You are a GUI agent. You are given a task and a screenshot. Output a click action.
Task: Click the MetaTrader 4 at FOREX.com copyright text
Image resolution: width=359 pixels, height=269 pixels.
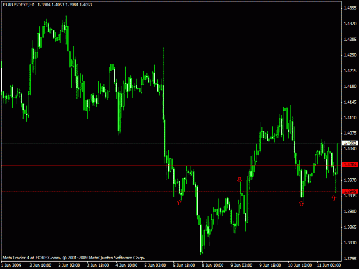(x=74, y=258)
